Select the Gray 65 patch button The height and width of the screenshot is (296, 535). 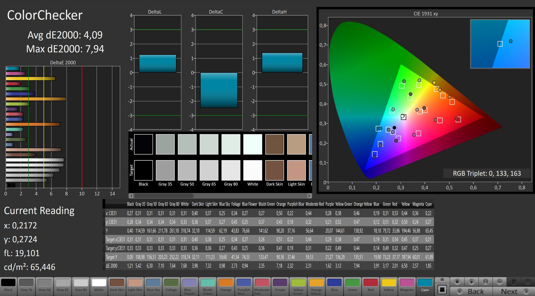(63, 286)
